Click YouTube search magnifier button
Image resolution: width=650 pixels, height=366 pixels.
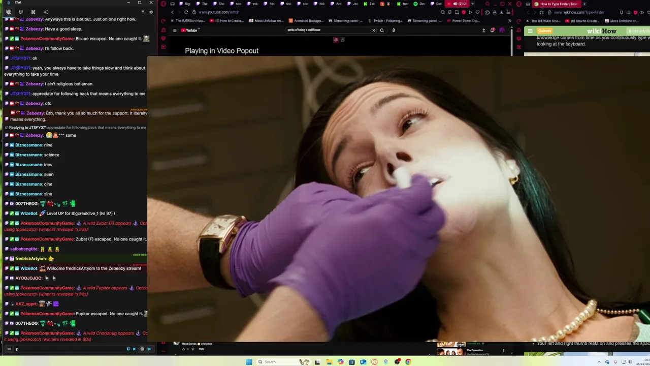coord(382,30)
